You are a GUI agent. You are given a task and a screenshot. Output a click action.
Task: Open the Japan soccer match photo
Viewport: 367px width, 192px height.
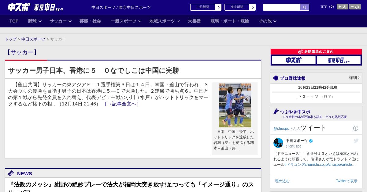click(x=235, y=105)
